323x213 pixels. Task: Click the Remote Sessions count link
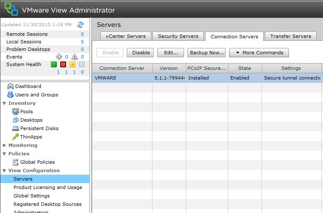83,34
